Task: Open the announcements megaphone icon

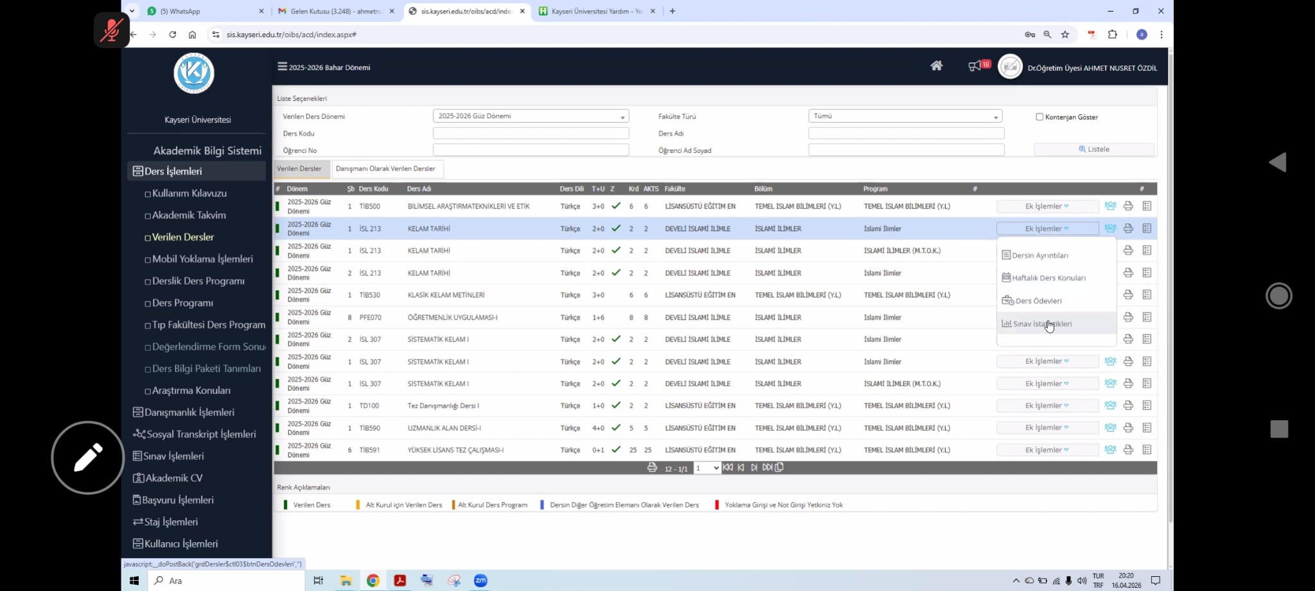Action: pyautogui.click(x=975, y=66)
